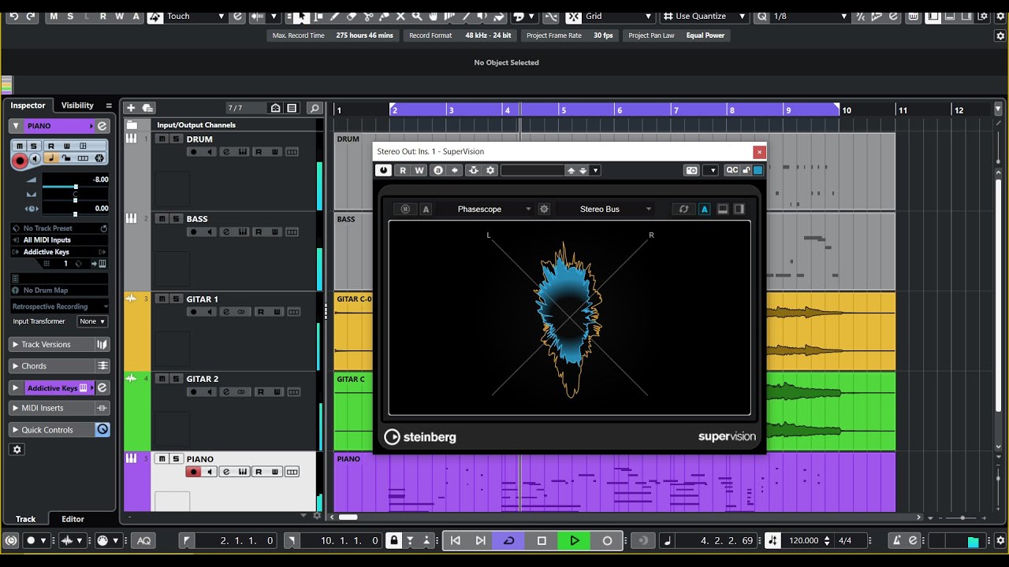
Task: Start playback with green play button
Action: (x=575, y=540)
